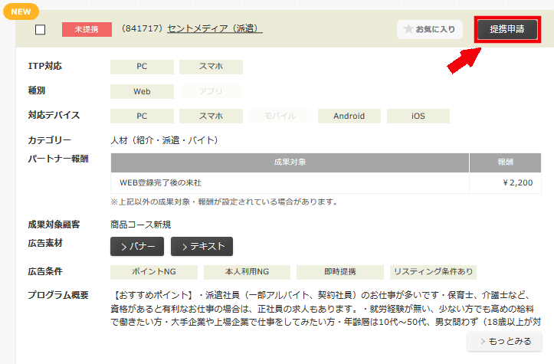Click the 成果対象顧客 label

54,225
